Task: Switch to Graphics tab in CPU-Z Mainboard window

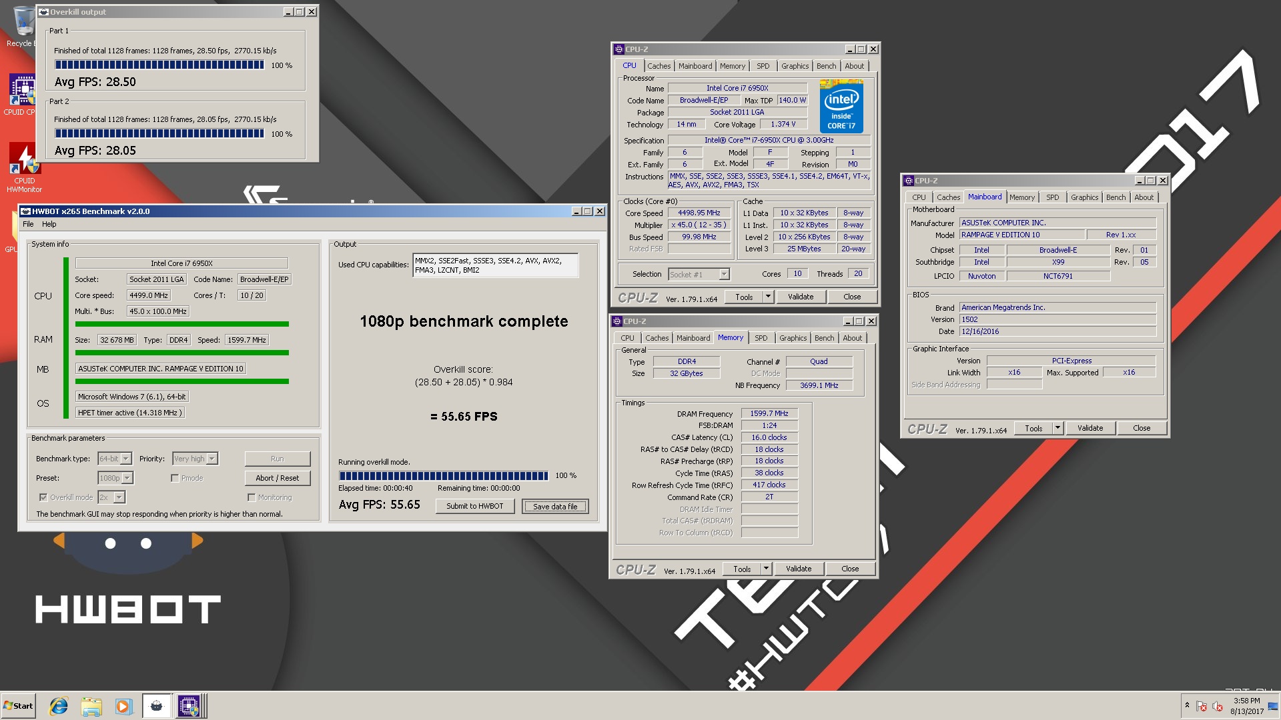Action: [1084, 197]
